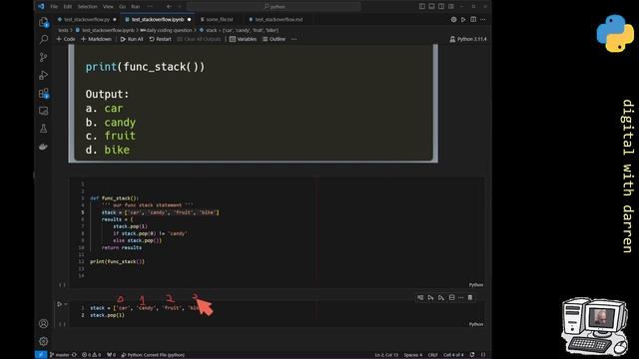The width and height of the screenshot is (639, 359).
Task: Click the CRLF line ending indicator
Action: click(x=432, y=355)
